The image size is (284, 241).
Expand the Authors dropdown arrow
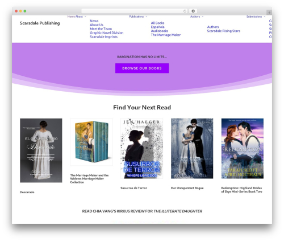[202, 17]
